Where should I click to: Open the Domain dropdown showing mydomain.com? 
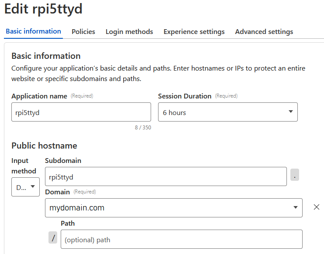pyautogui.click(x=173, y=208)
